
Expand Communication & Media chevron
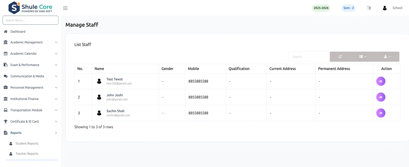pyautogui.click(x=56, y=76)
